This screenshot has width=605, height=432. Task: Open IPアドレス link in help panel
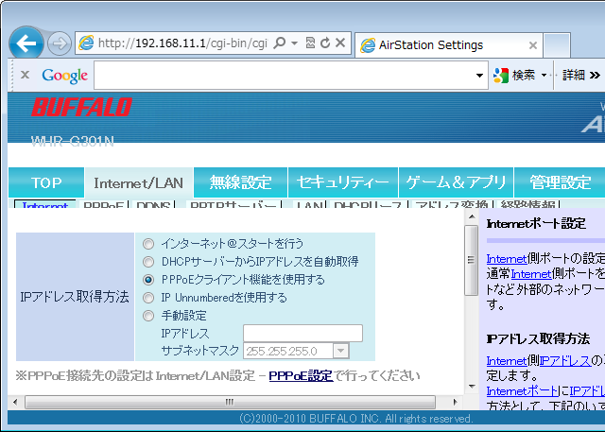565,361
